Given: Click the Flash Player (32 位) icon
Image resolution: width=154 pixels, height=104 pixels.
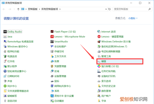Looking at the screenshot, I should point(52,32).
